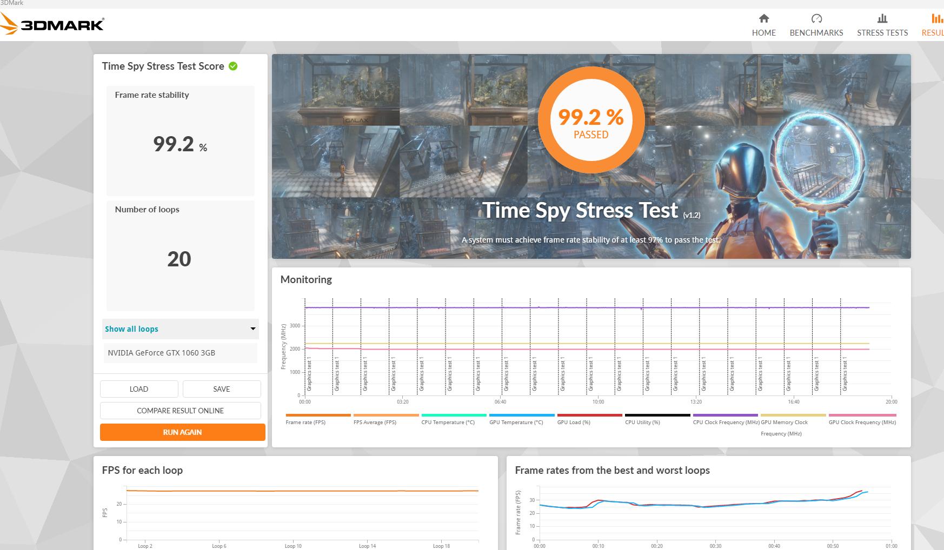Select the Frame rate stability value 99.2

coord(174,144)
